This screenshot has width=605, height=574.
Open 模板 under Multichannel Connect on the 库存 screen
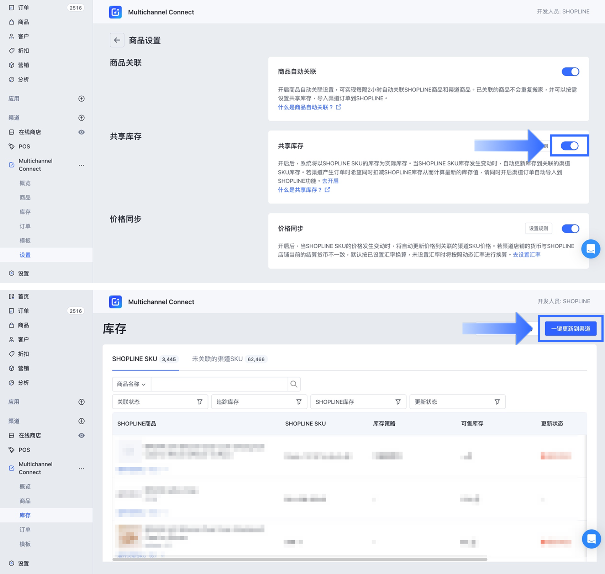click(25, 544)
